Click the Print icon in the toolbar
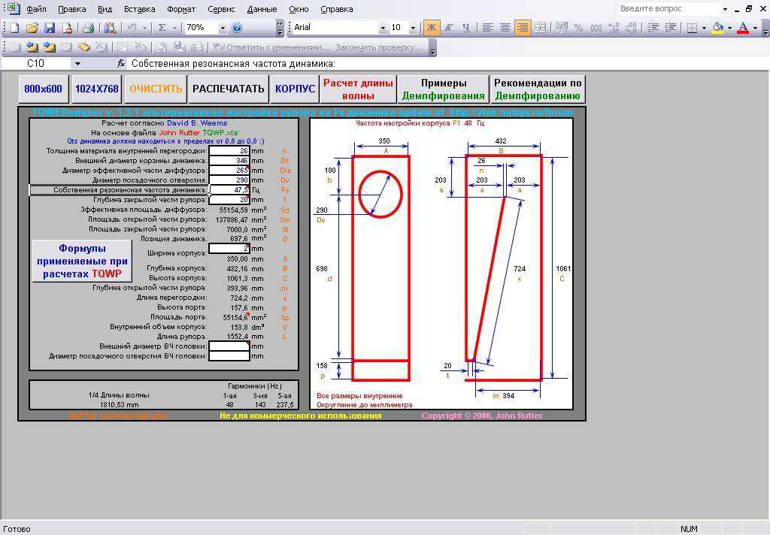770x535 pixels. pyautogui.click(x=88, y=28)
